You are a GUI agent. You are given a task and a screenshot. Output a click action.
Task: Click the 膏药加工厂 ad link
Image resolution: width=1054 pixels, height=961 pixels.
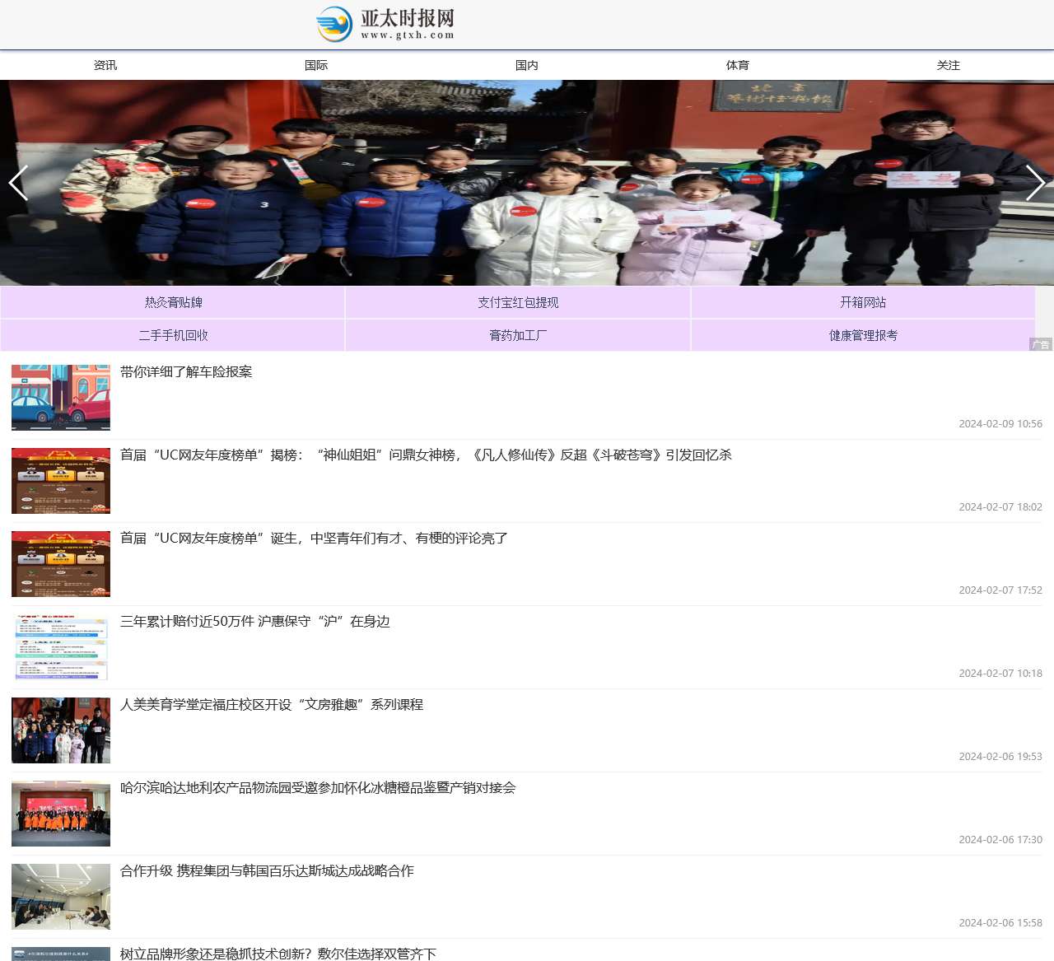point(518,335)
